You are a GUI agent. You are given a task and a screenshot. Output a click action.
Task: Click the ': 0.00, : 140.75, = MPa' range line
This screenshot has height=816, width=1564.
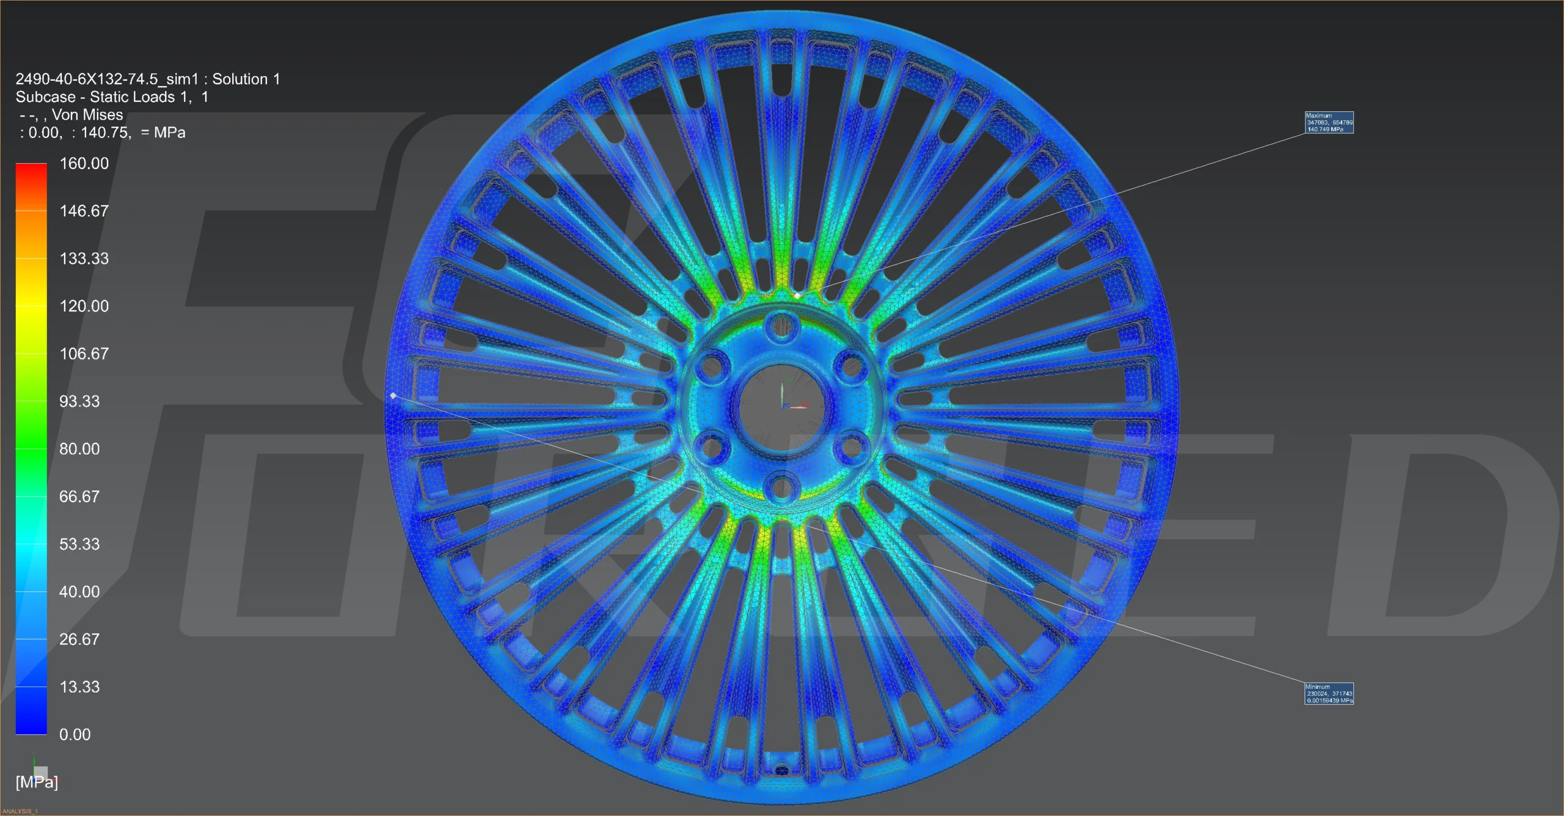pyautogui.click(x=102, y=133)
